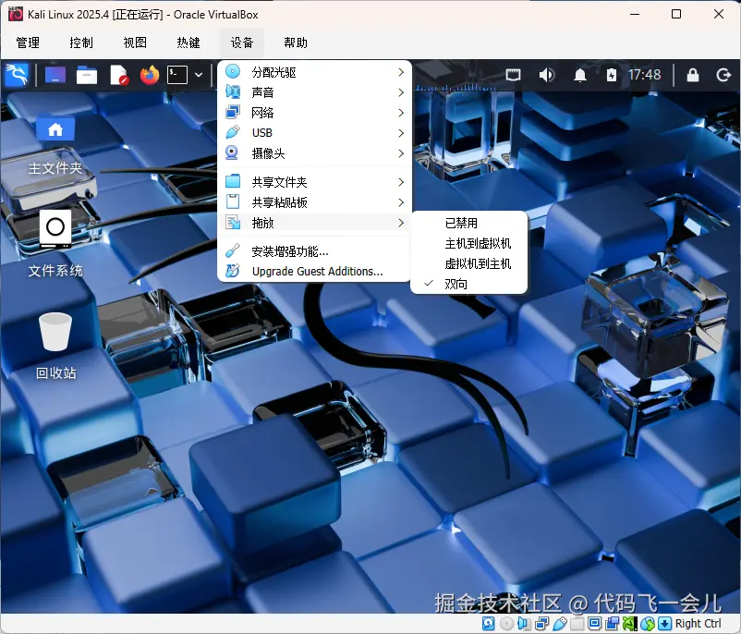
Task: Click shared folders icon in status bar
Action: click(577, 624)
